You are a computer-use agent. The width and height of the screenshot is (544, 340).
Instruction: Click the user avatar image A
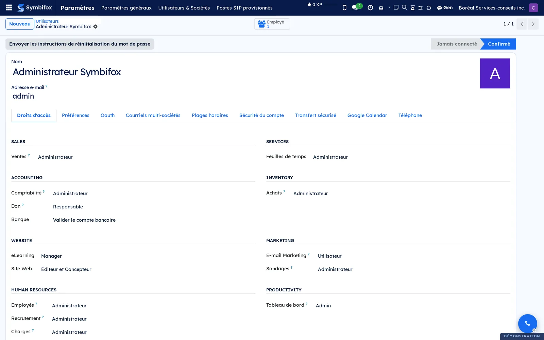[495, 73]
